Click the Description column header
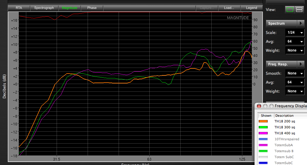Viewport: 307px width, 165px height. click(290, 116)
